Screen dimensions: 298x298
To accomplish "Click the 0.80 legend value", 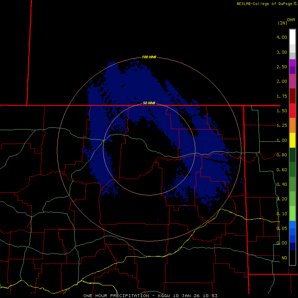I will point(282,155).
